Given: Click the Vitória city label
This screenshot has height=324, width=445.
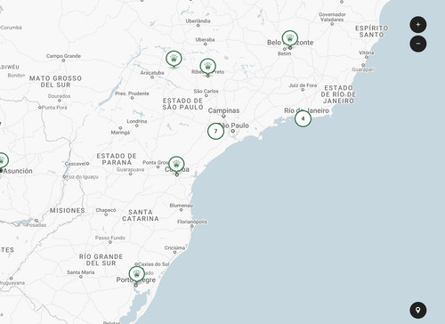Looking at the screenshot, I should (367, 53).
